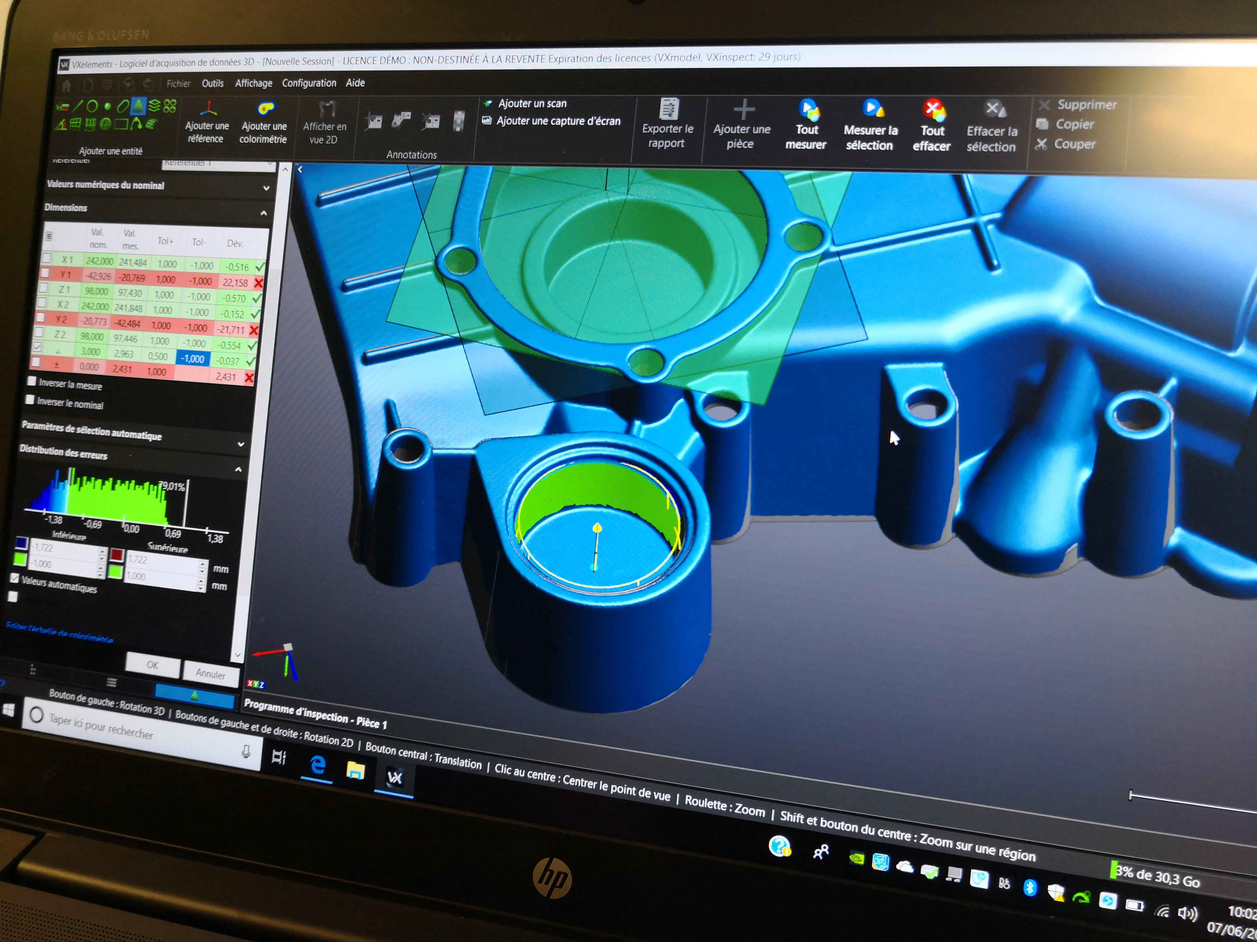
Task: Click dark blue Inférieure color swatch
Action: tap(22, 543)
